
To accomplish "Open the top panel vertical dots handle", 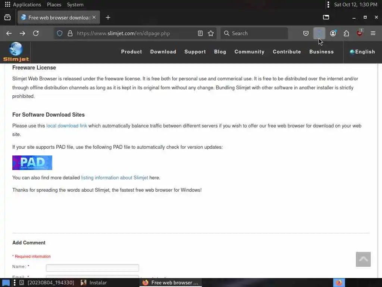I will tap(328, 4).
